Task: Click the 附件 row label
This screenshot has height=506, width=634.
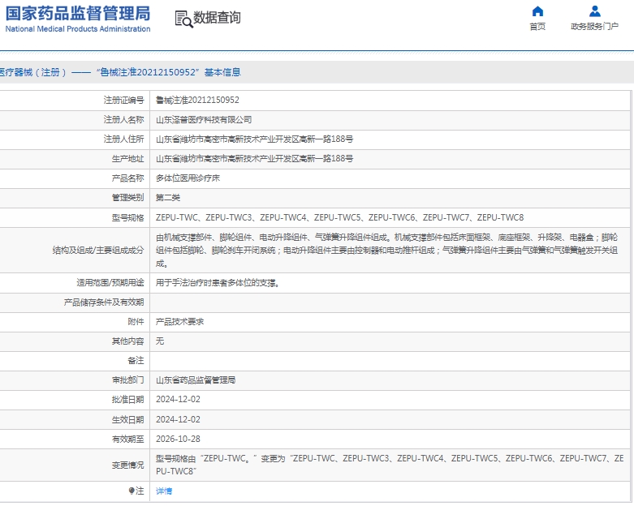Action: coord(136,321)
